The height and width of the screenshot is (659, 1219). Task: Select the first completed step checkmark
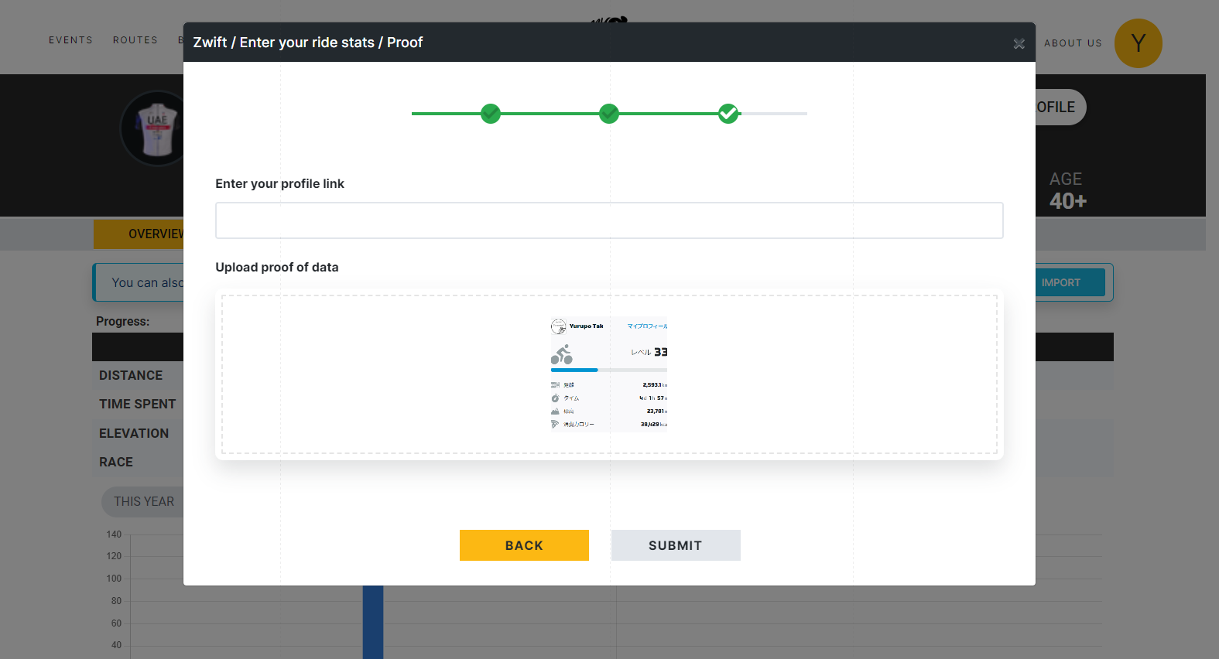491,114
